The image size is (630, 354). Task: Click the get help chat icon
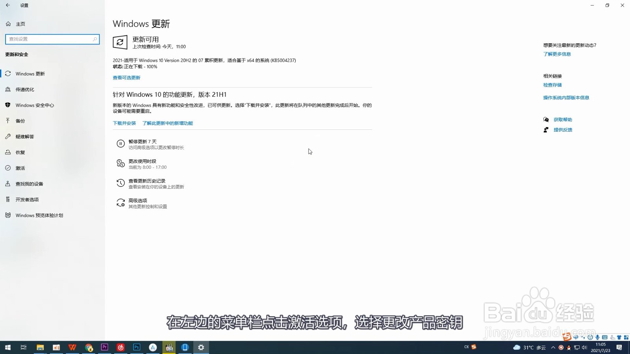point(546,120)
